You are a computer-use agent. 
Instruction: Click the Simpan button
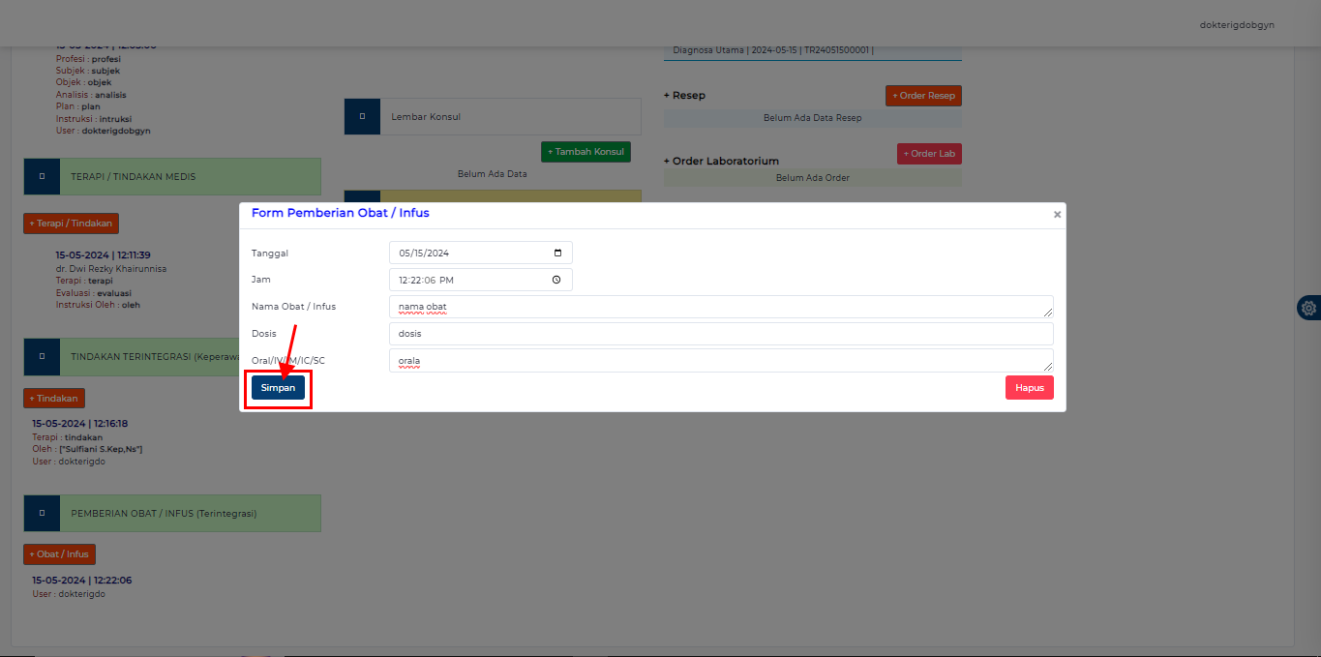pos(278,387)
